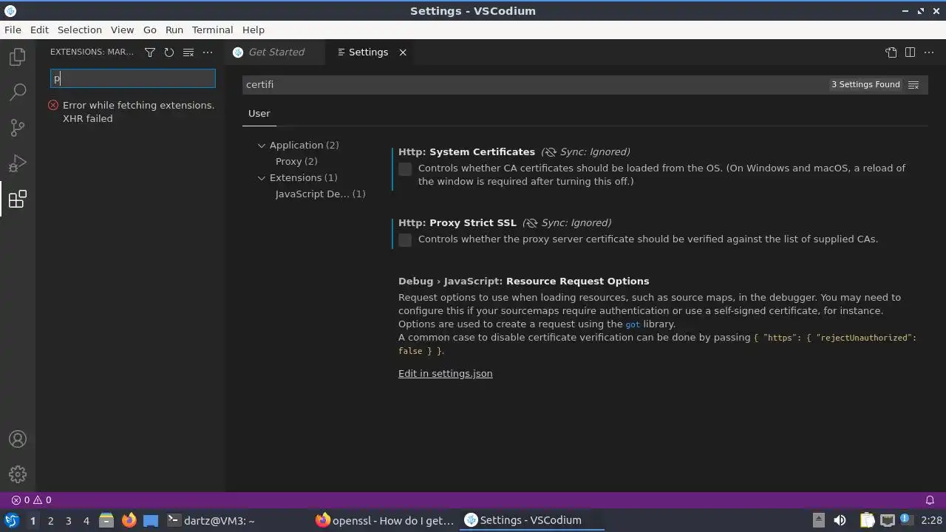Select Proxy (2) in settings tree

coord(296,162)
